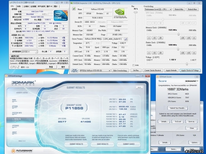Click Details button in 3DMark06 background window
The width and height of the screenshot is (206, 154).
[165, 143]
